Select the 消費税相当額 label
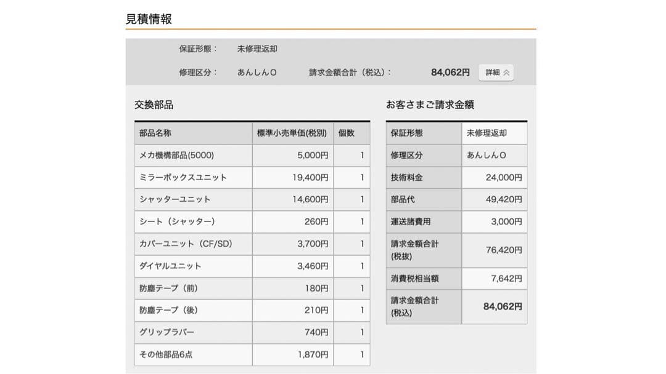Image resolution: width=666 pixels, height=374 pixels. 415,279
